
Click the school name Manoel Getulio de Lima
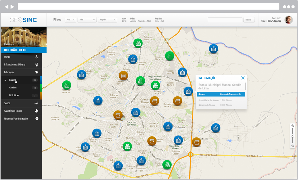pos(220,87)
